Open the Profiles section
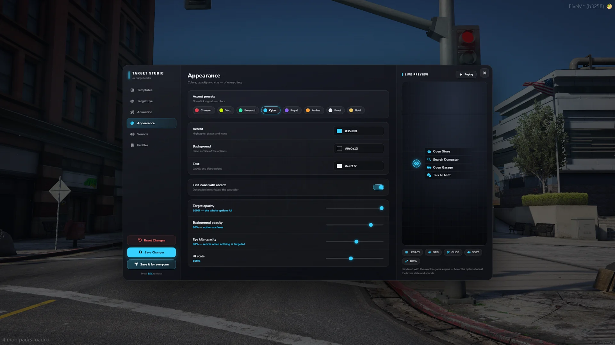The width and height of the screenshot is (615, 345). coord(152,145)
